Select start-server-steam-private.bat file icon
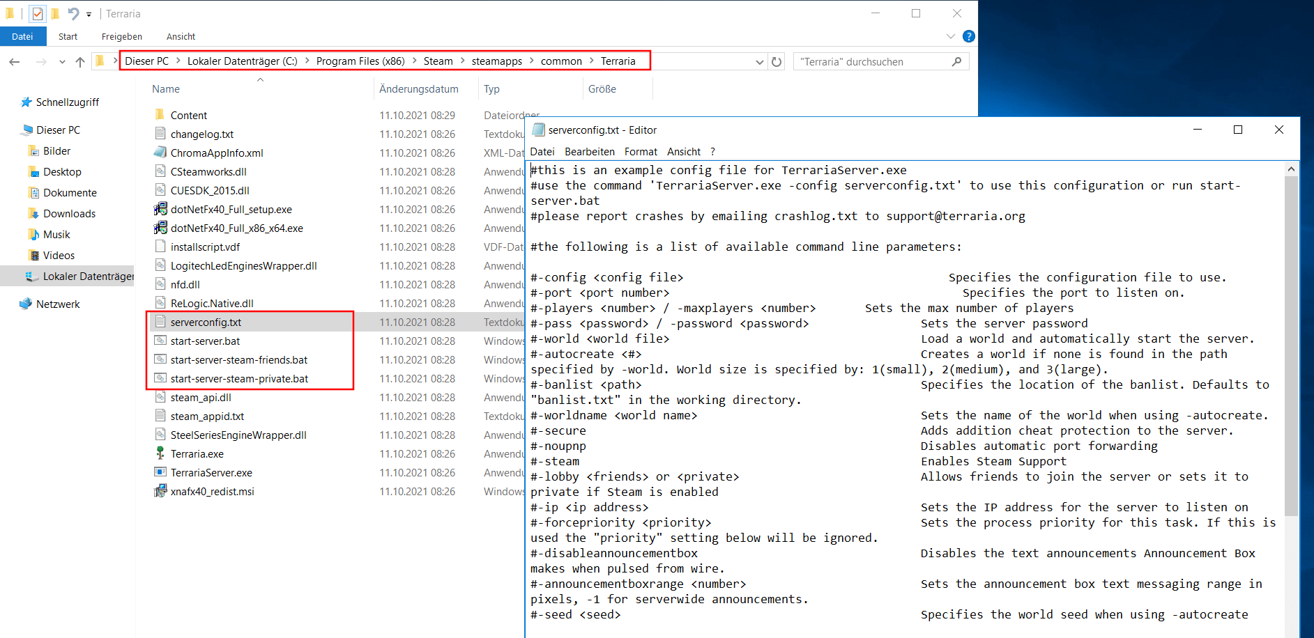The width and height of the screenshot is (1314, 638). [160, 378]
